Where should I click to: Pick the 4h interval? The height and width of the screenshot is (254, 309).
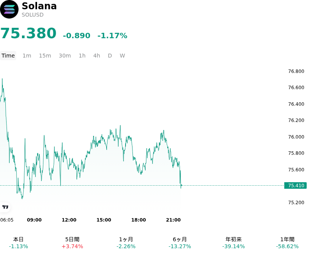(x=97, y=56)
